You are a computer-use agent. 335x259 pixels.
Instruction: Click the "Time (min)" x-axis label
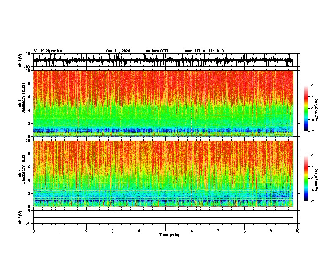[169, 235]
